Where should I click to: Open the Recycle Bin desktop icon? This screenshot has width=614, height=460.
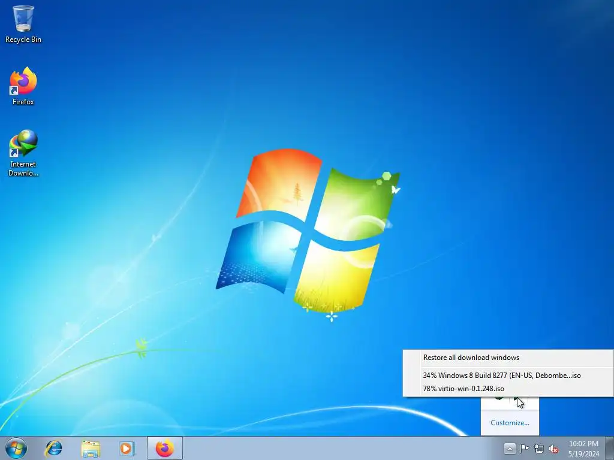point(23,24)
